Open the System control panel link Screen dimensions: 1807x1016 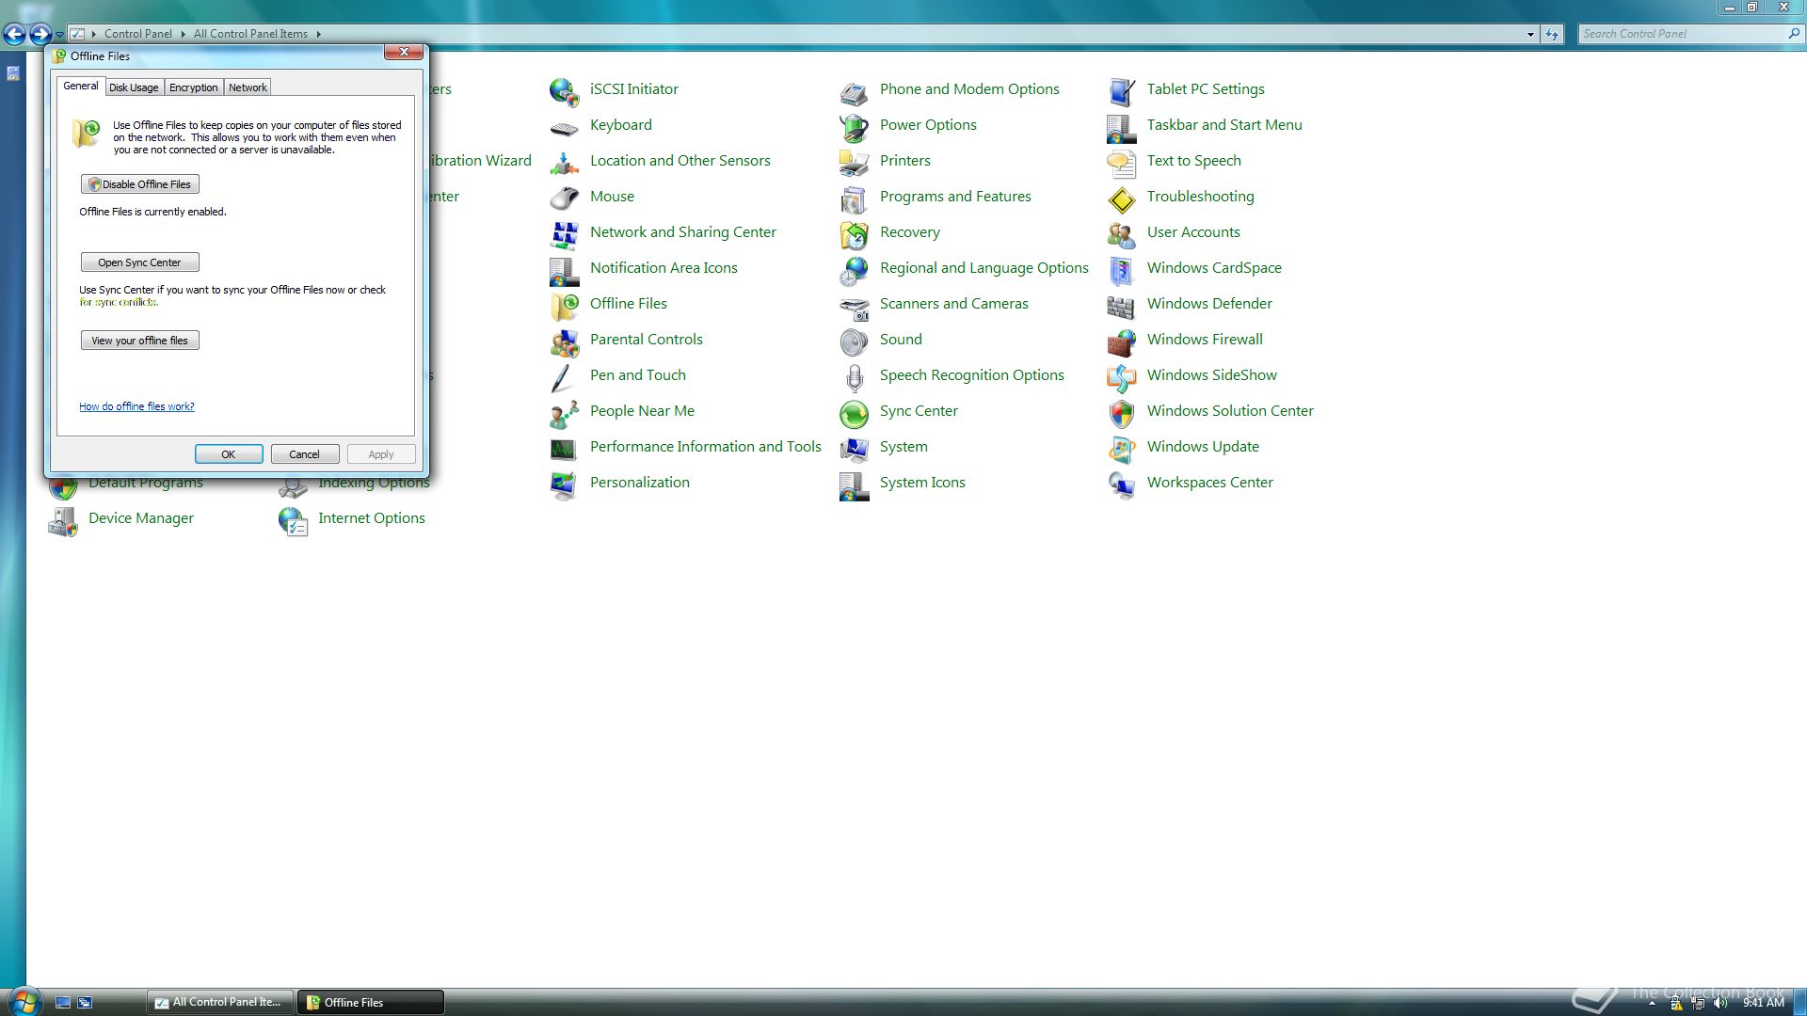pyautogui.click(x=903, y=447)
